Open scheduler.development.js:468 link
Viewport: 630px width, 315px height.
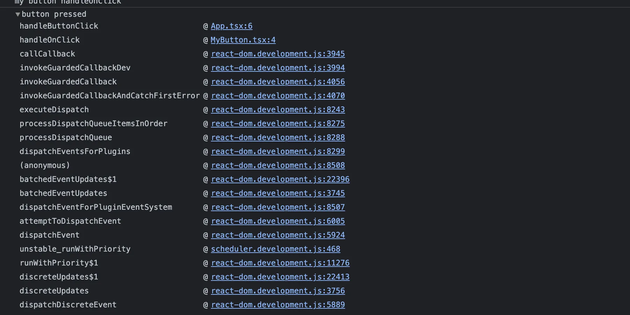[276, 249]
